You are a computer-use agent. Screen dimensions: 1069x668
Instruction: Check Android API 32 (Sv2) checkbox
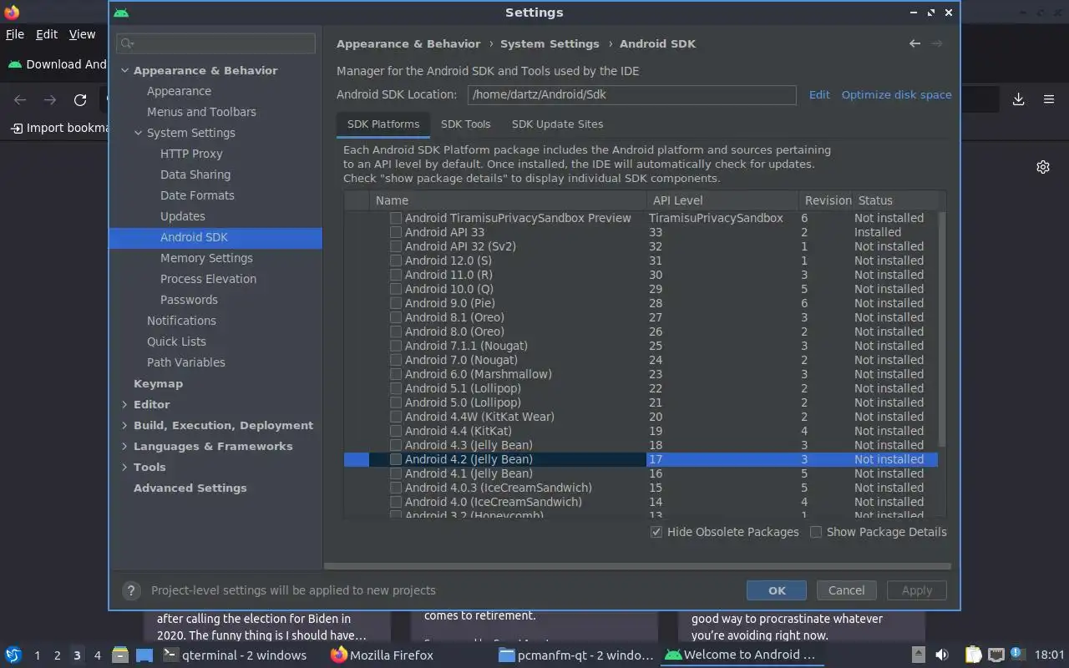pos(396,246)
